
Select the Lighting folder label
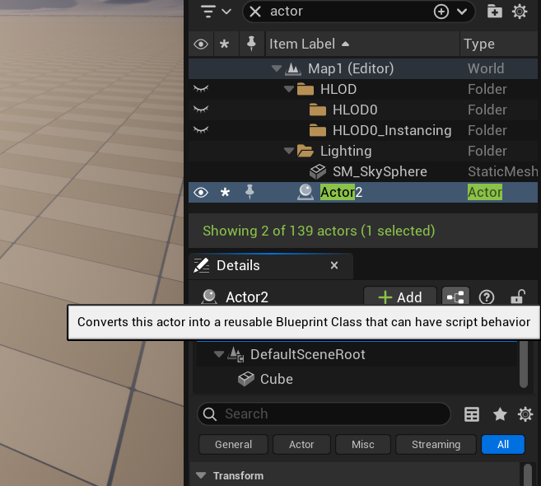click(x=346, y=151)
